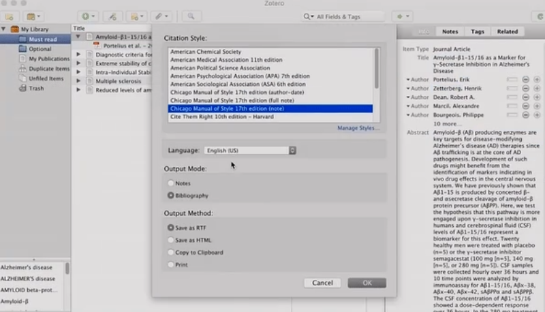Open the Manage Styles link

[358, 128]
